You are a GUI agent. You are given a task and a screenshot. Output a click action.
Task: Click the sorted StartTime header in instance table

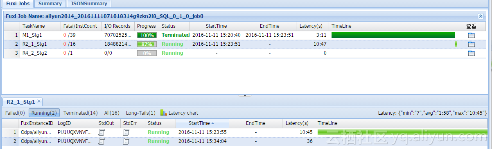click(202, 123)
